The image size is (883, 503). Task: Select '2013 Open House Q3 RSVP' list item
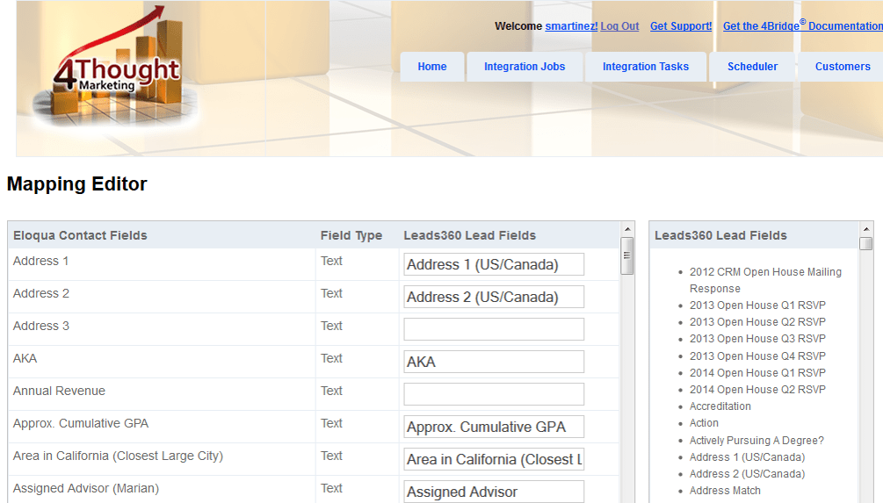click(x=757, y=339)
